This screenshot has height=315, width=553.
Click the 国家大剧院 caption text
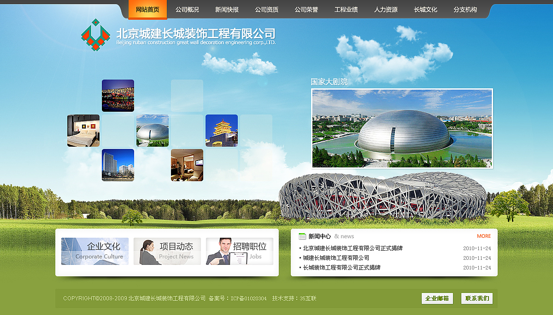[x=329, y=82]
